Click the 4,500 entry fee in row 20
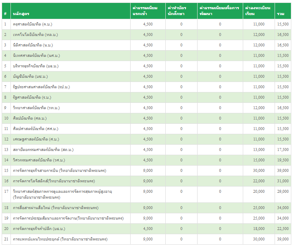Screen dimensions: 293x248 (x=148, y=229)
